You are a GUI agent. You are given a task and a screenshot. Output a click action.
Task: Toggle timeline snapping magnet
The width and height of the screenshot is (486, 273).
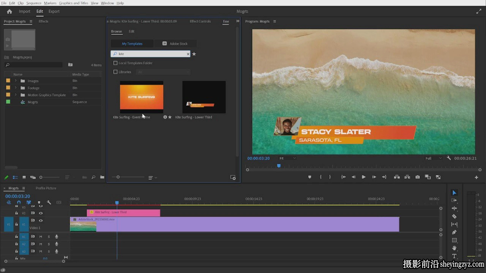click(x=19, y=202)
